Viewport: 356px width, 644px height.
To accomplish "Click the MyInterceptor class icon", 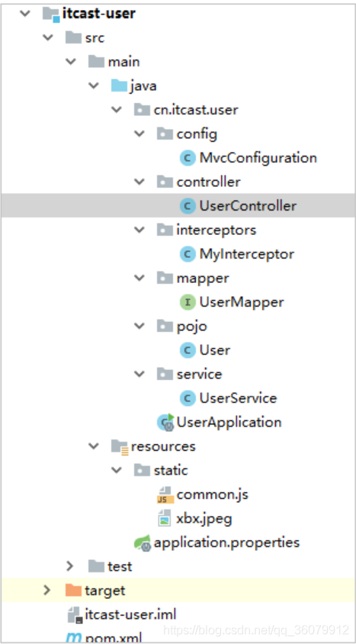I will coord(188,254).
